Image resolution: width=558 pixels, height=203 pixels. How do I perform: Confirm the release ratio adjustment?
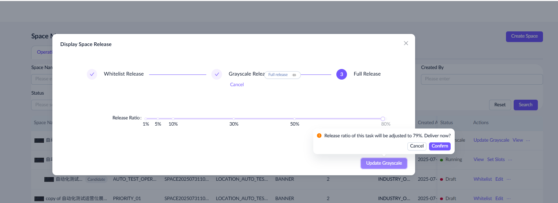[439, 146]
